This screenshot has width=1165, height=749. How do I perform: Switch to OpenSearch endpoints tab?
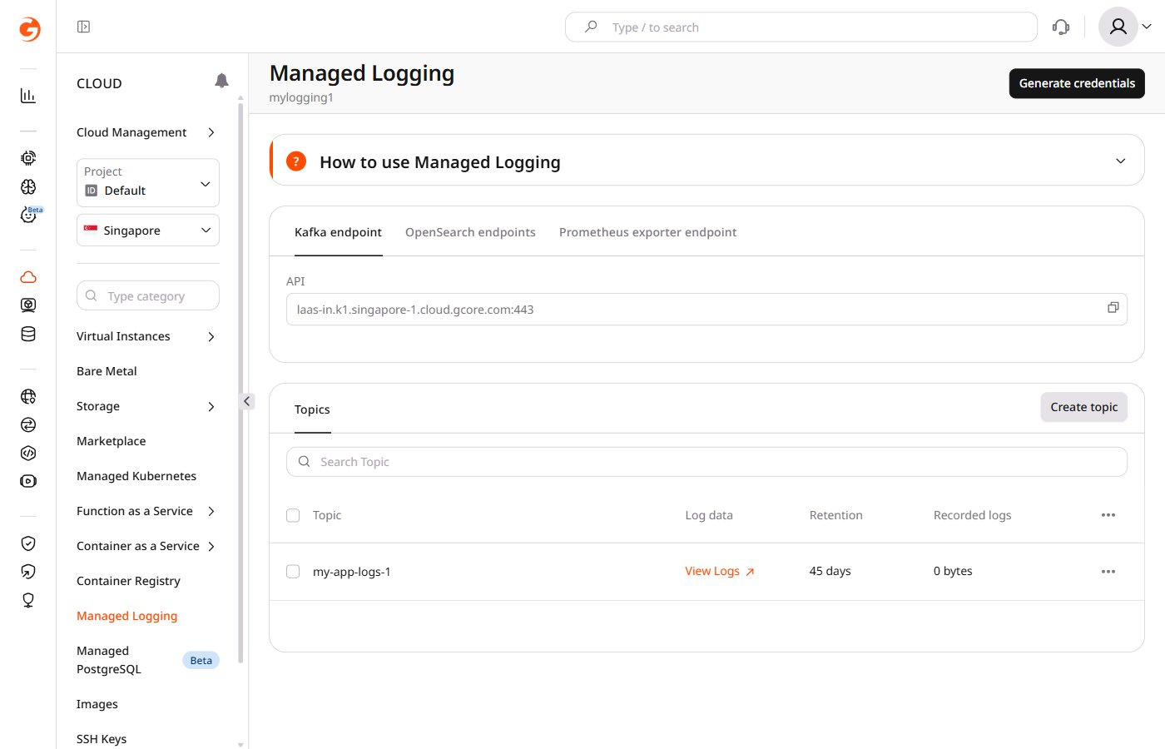(x=470, y=232)
